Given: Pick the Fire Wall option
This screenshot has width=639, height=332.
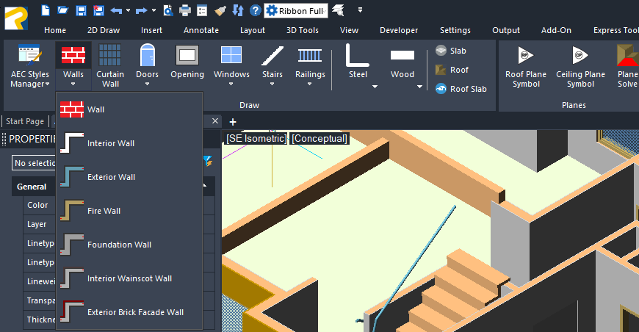Looking at the screenshot, I should (103, 211).
